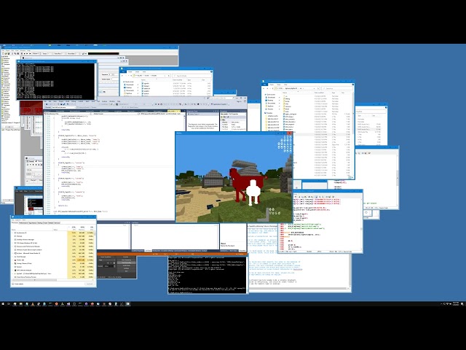
Task: Add a transition with OBS plus icon
Action: [108, 263]
